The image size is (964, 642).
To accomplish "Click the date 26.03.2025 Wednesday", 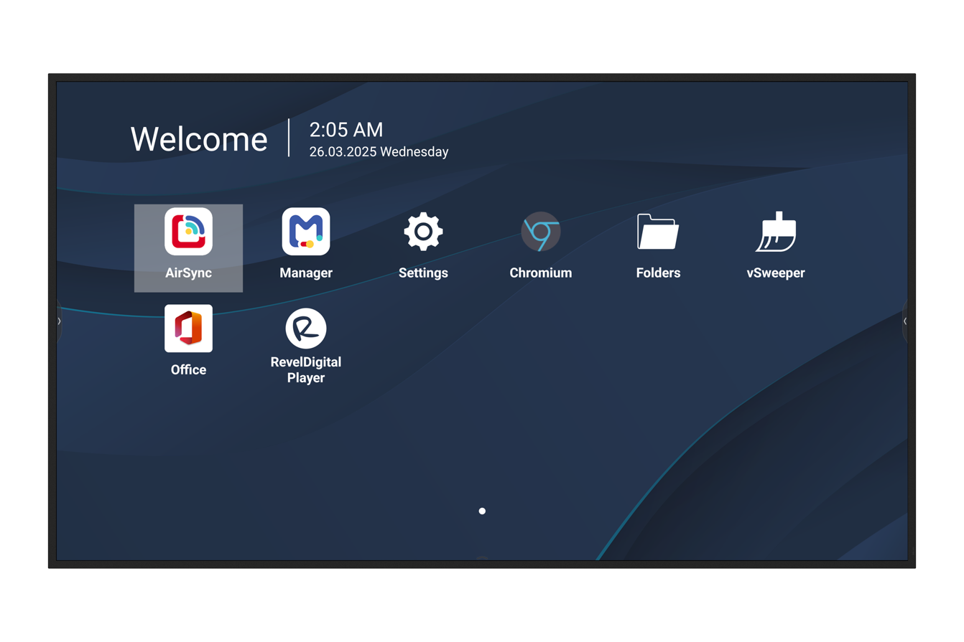I will (379, 152).
